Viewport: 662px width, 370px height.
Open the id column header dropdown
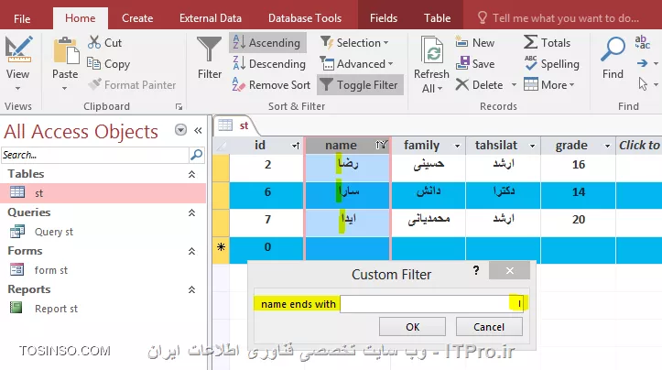coord(296,146)
